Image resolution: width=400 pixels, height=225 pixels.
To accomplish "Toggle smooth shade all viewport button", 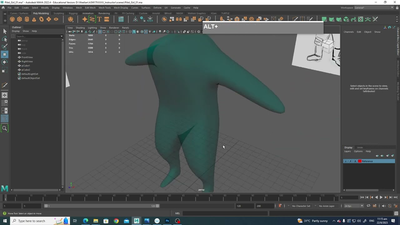I will tap(134, 32).
